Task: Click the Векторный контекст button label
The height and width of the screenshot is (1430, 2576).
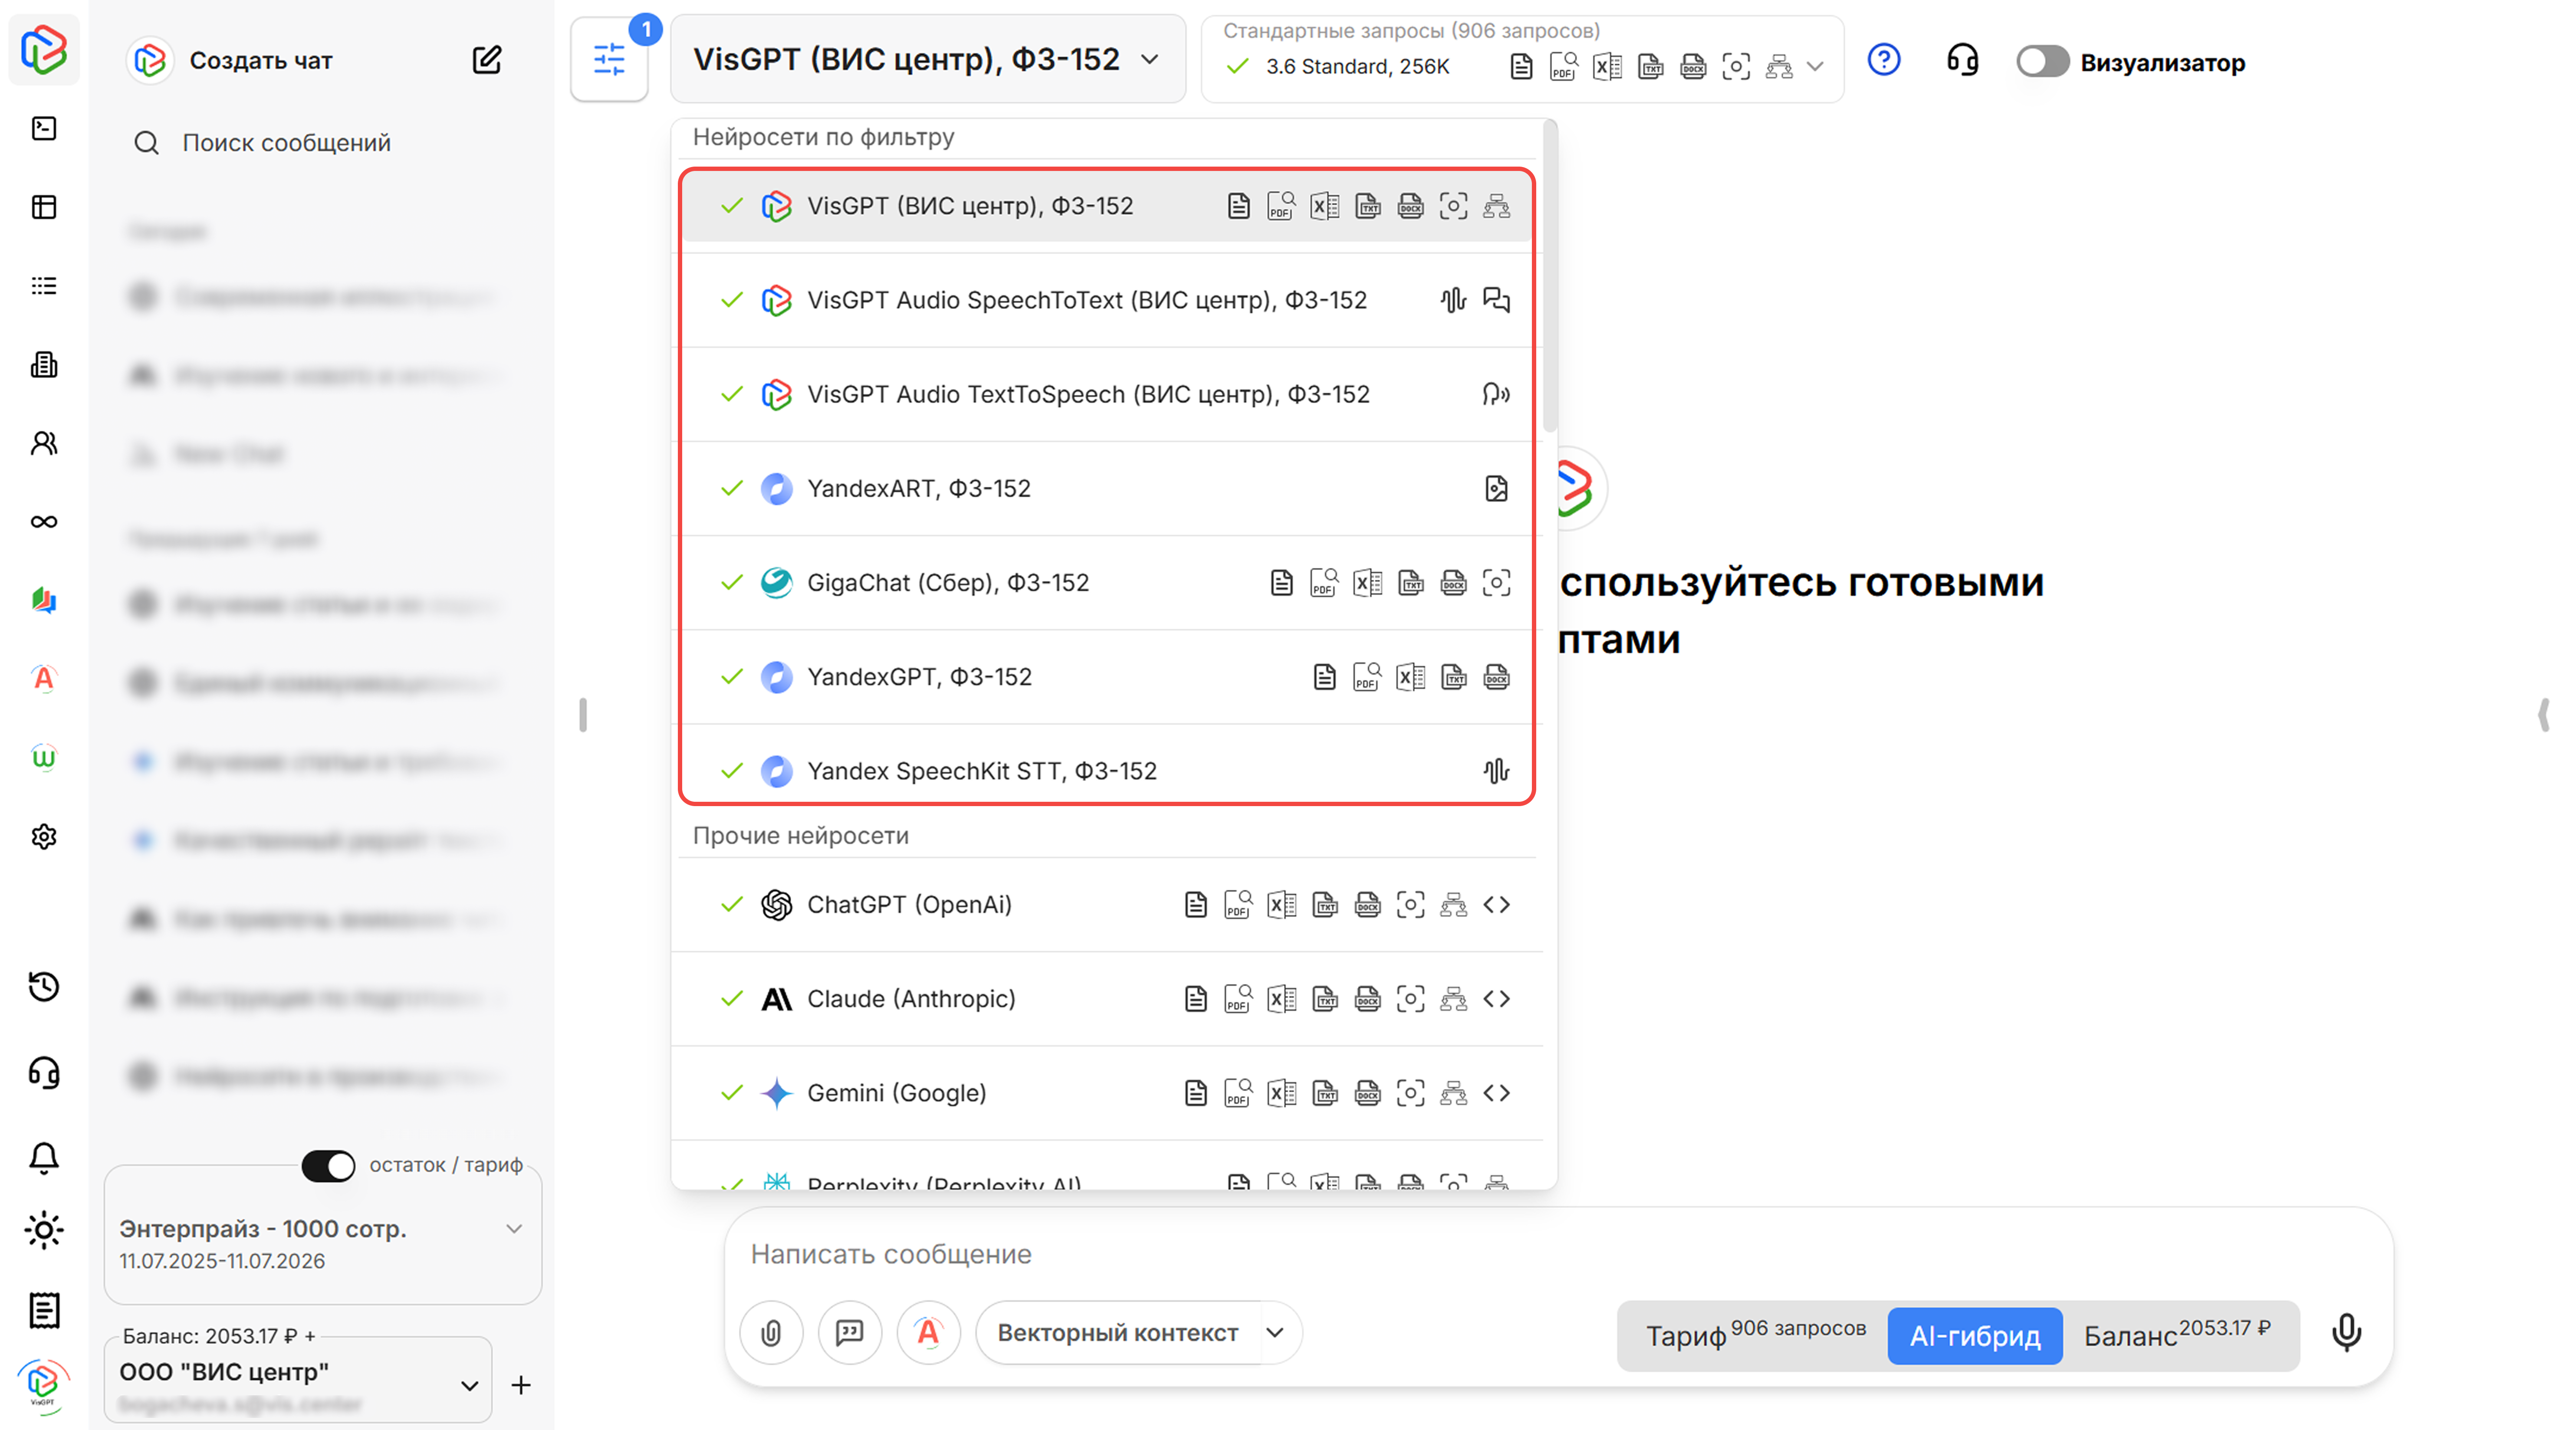Action: coord(1118,1333)
